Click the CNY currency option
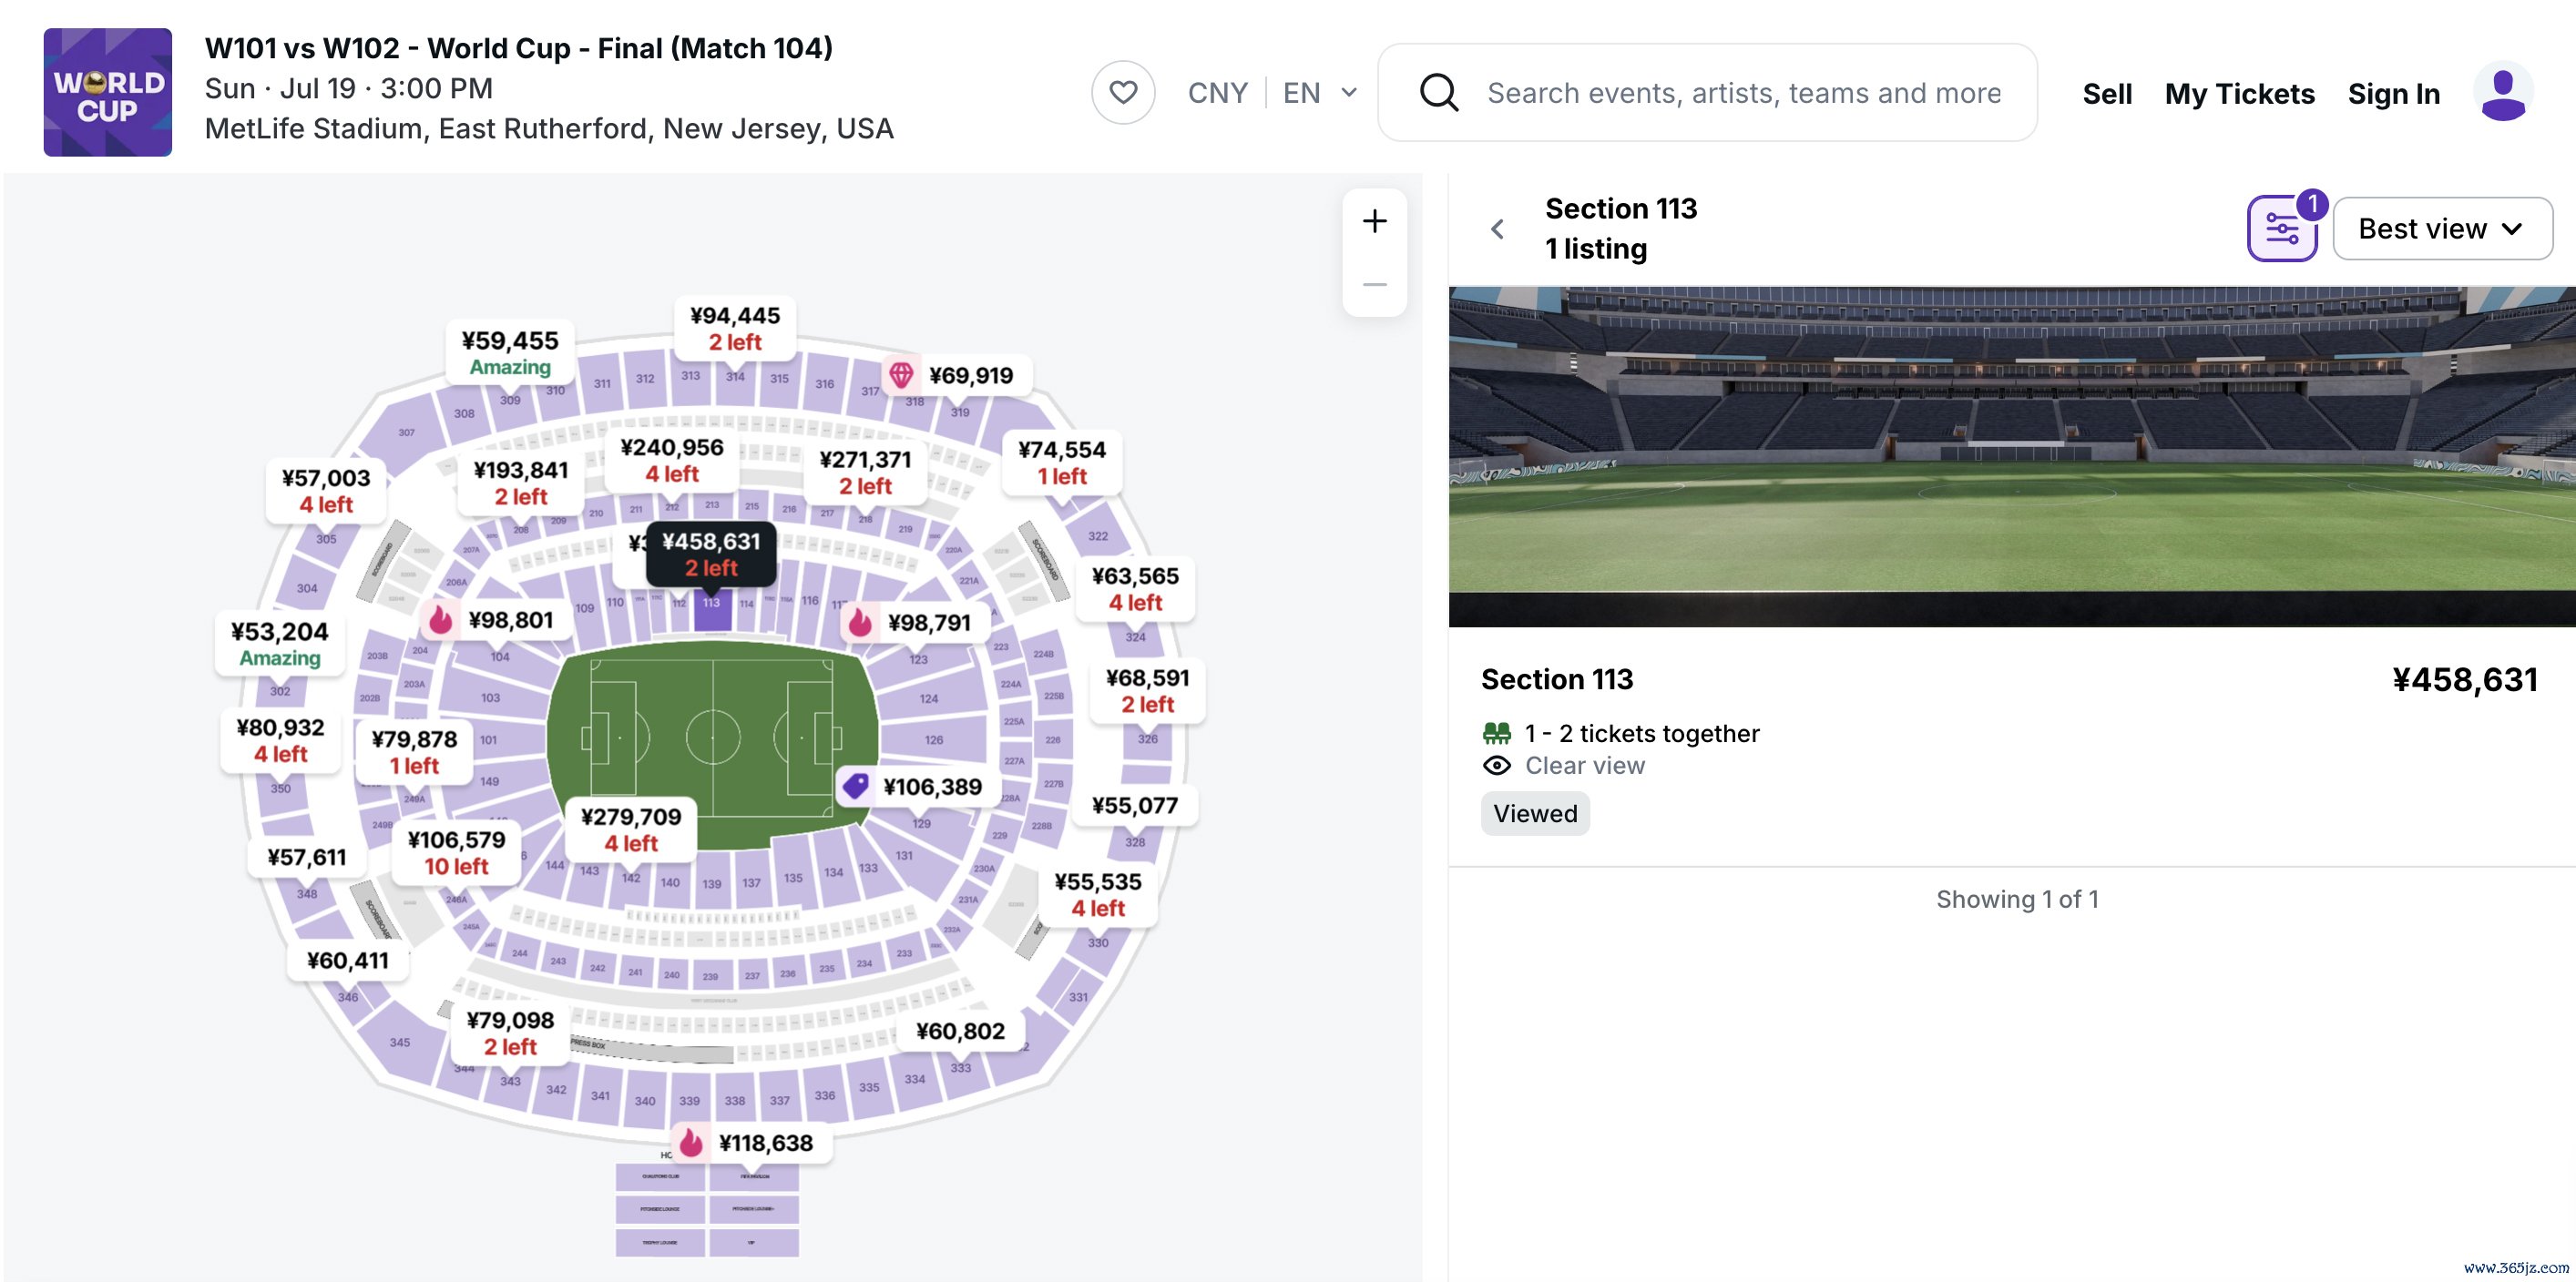The image size is (2576, 1282). coord(1217,93)
